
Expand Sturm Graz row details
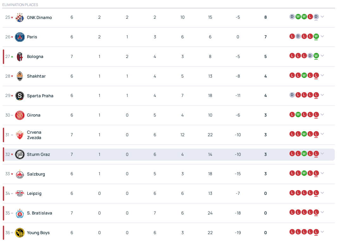click(322, 154)
